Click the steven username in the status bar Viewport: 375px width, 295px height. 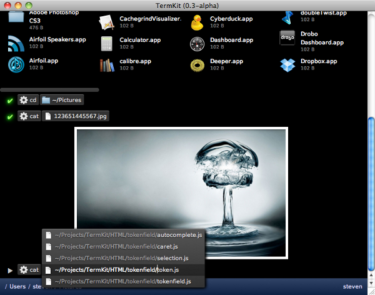click(352, 287)
